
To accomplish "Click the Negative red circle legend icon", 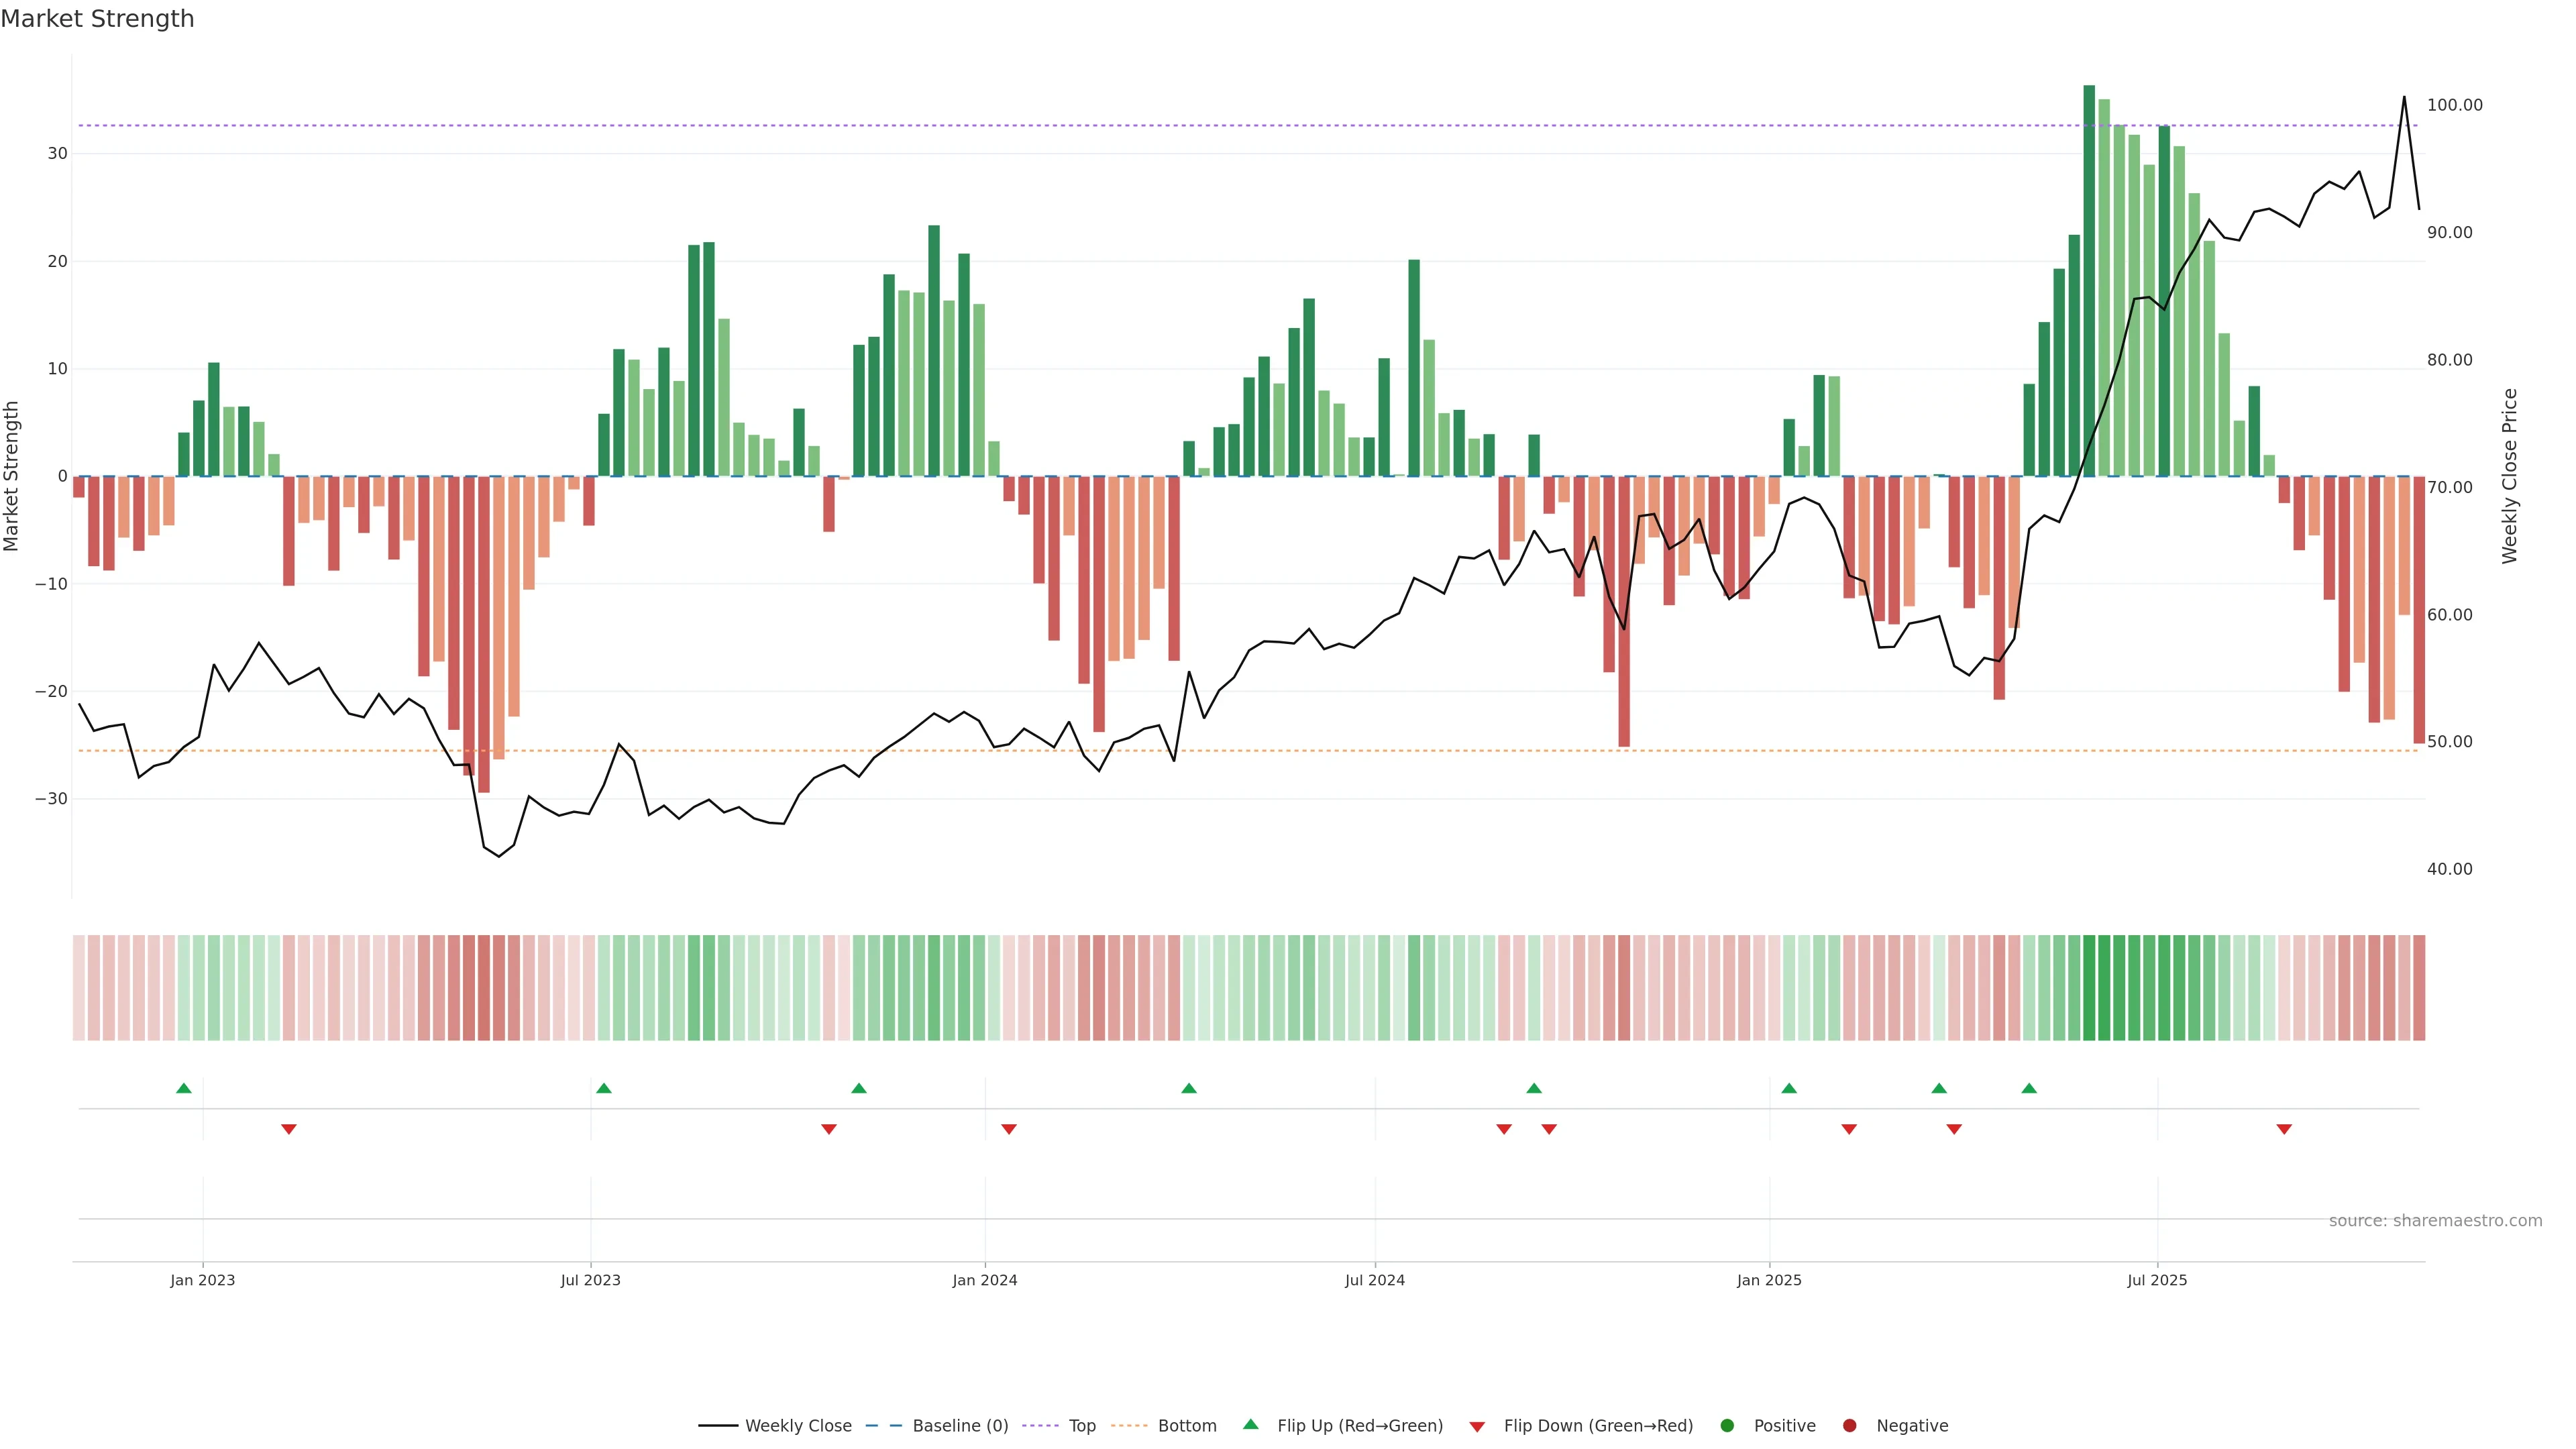I will [x=1849, y=1425].
